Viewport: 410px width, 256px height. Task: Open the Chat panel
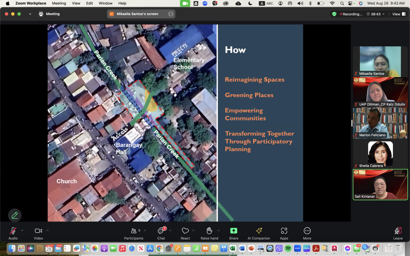(161, 233)
